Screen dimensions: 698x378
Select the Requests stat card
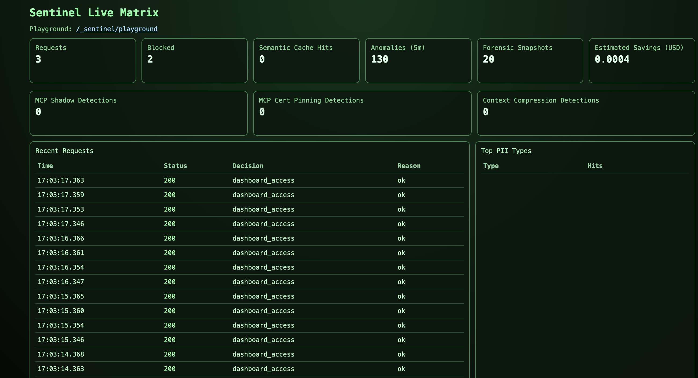coord(82,60)
